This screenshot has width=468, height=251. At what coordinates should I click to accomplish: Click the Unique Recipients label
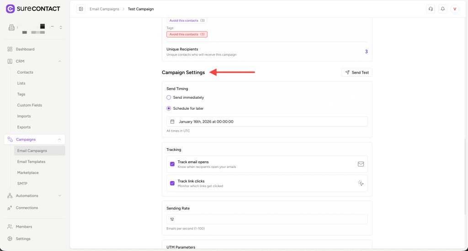coord(182,49)
